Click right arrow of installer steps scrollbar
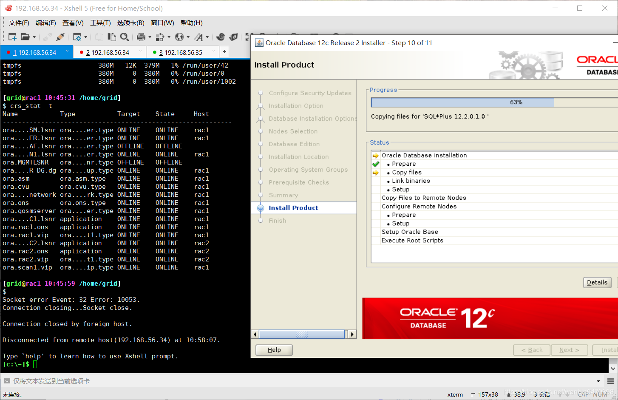This screenshot has width=618, height=400. 352,334
